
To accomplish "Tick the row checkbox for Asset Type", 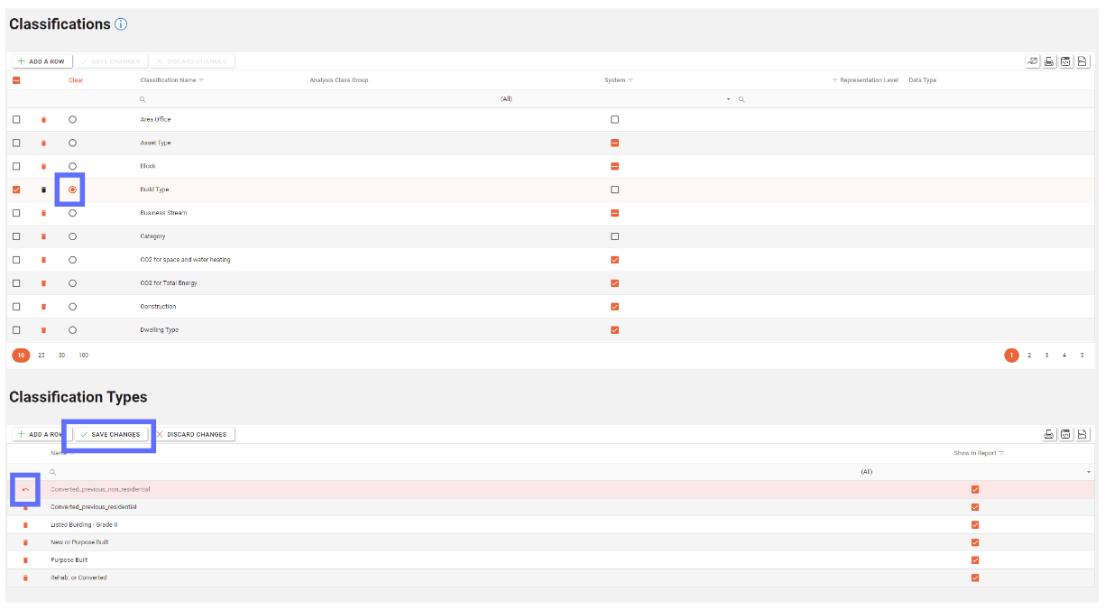I will [16, 143].
